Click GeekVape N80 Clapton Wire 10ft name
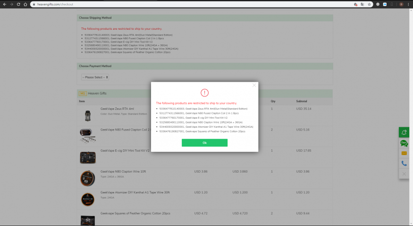This screenshot has width=413, height=226. coord(123,172)
